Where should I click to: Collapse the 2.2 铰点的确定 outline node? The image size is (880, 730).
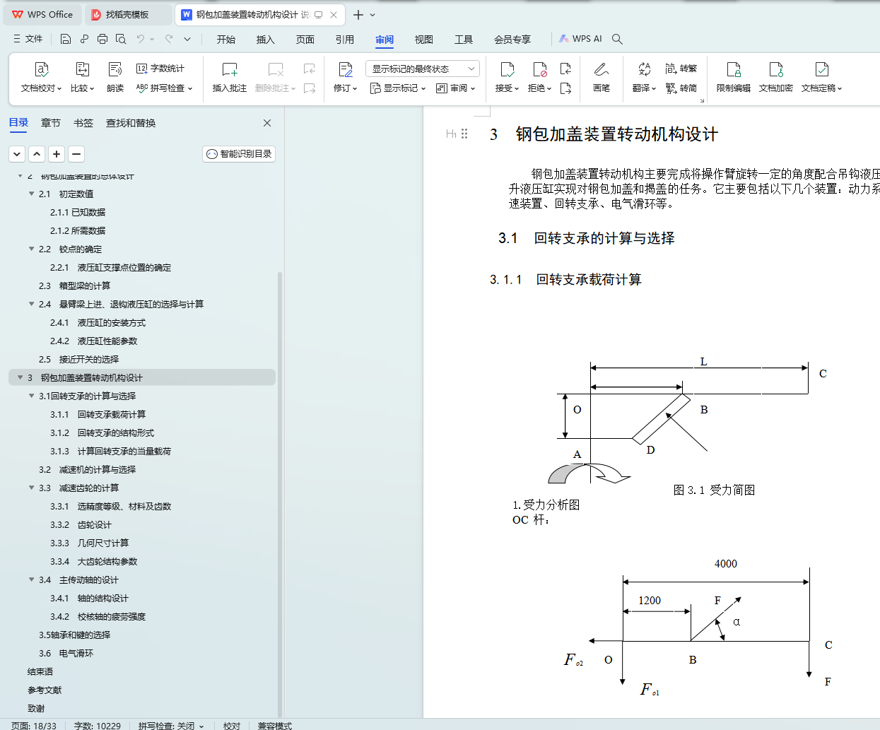31,249
